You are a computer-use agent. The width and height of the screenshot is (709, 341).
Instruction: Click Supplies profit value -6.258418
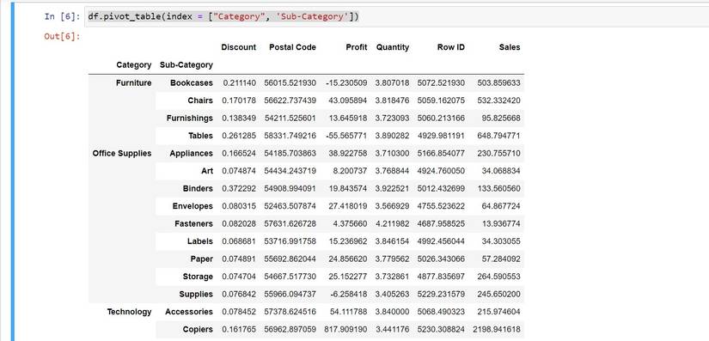(349, 295)
